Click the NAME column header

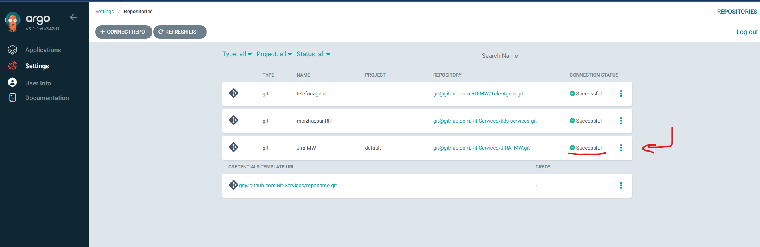[x=303, y=75]
